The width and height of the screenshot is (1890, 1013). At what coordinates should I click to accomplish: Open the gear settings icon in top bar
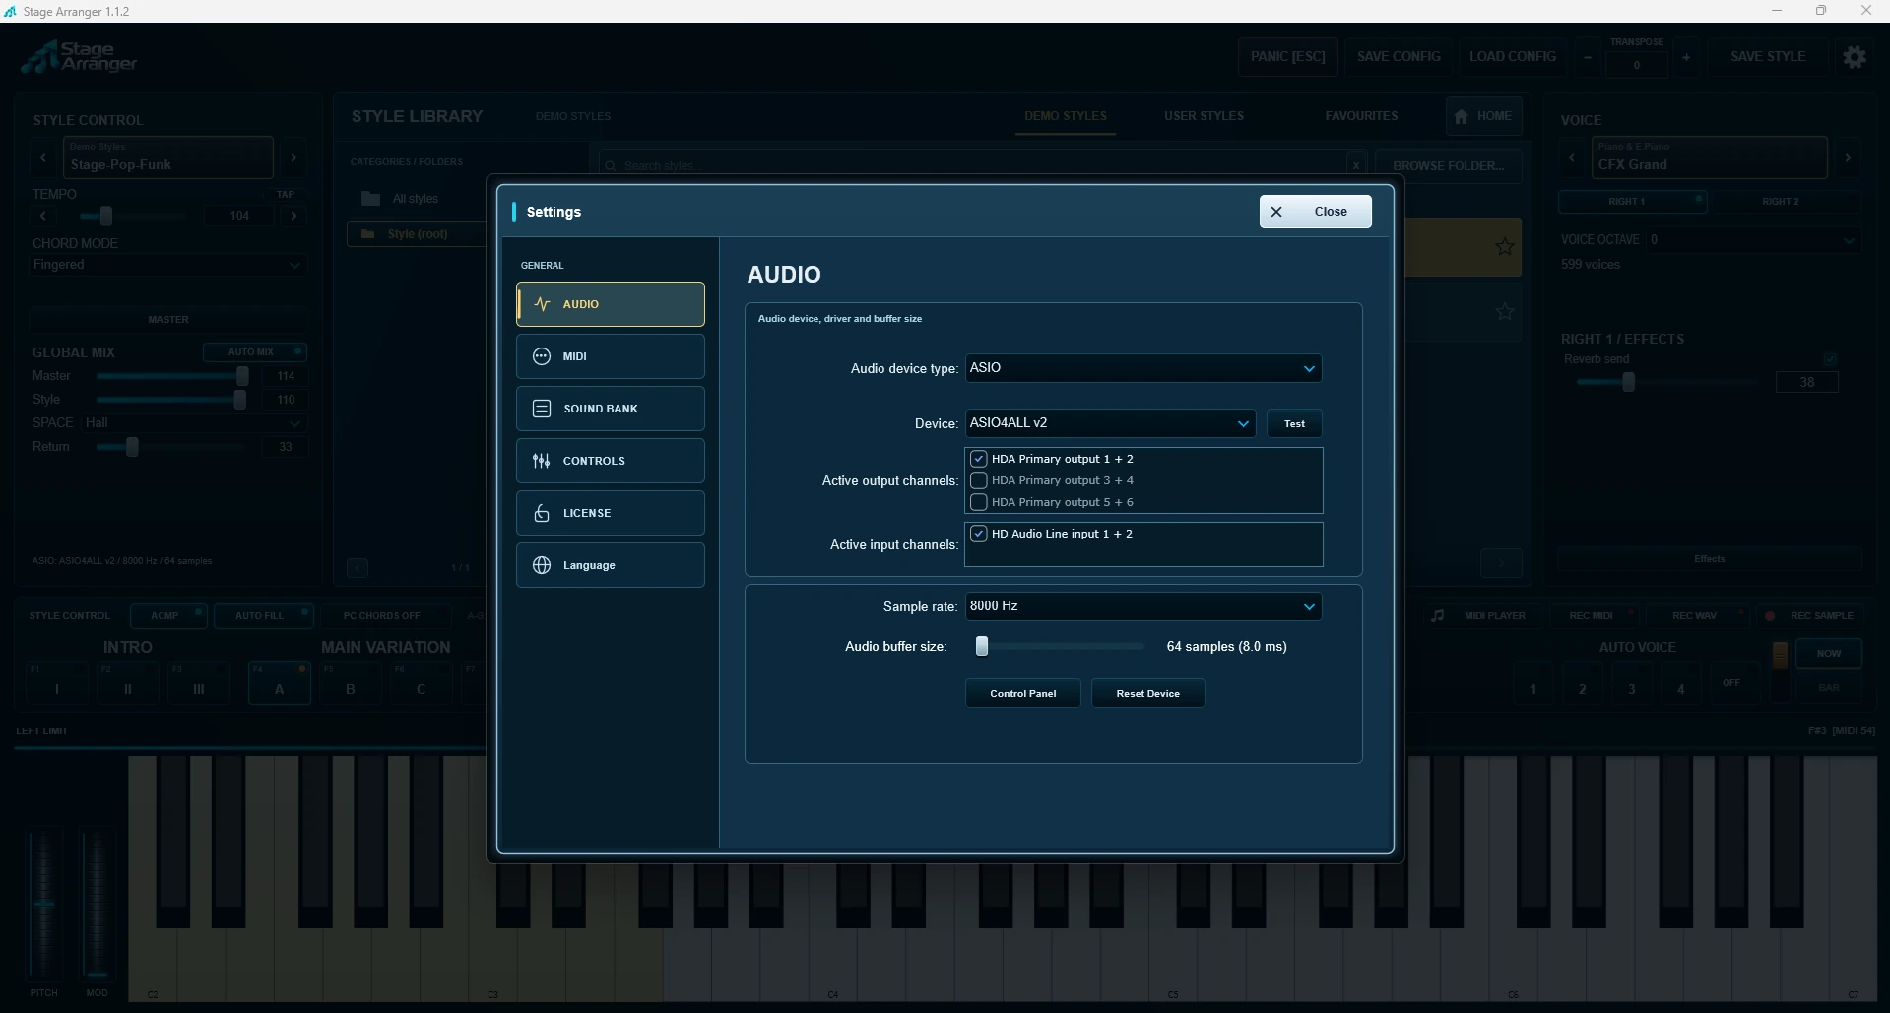click(1855, 57)
